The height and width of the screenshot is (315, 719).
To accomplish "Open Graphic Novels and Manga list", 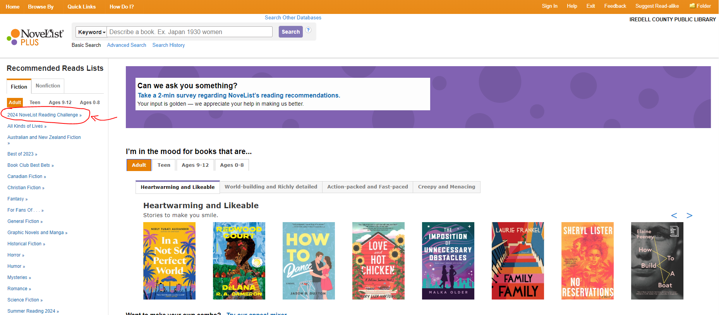I will click(x=38, y=233).
